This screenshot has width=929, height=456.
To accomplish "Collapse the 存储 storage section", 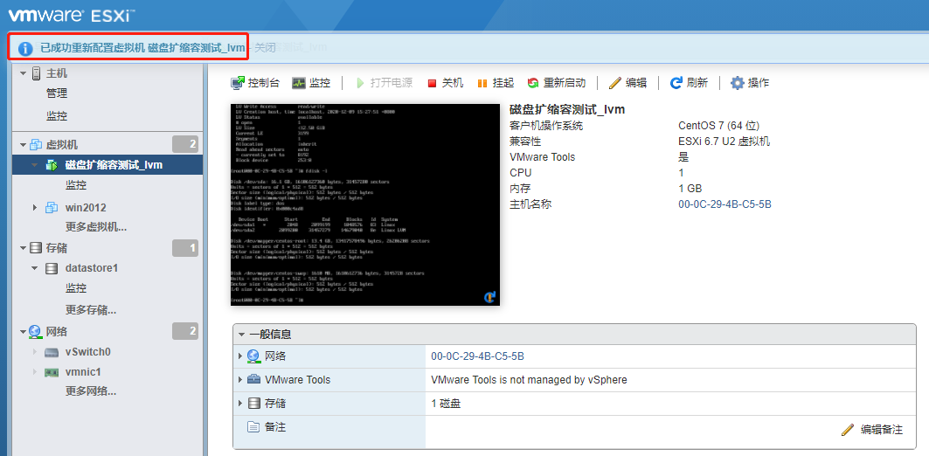I will pos(23,248).
